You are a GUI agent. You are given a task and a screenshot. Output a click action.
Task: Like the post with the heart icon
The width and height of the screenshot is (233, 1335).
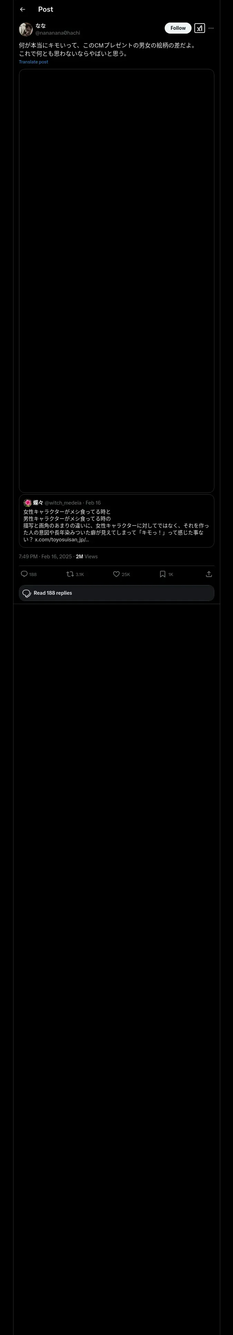point(116,574)
